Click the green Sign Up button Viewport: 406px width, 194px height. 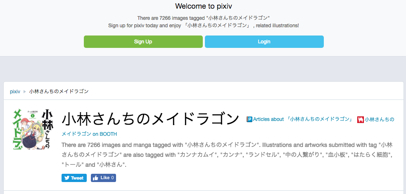click(143, 42)
